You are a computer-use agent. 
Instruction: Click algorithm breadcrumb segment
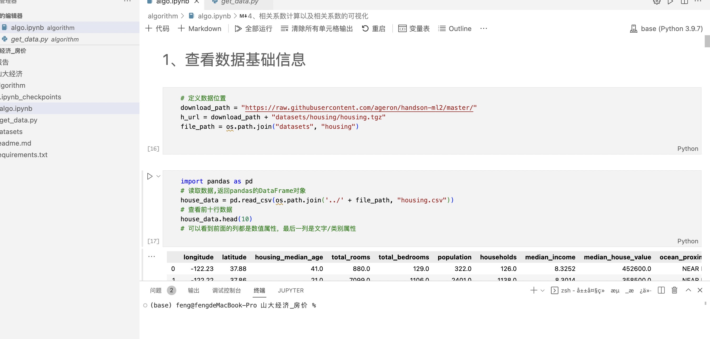pyautogui.click(x=163, y=16)
